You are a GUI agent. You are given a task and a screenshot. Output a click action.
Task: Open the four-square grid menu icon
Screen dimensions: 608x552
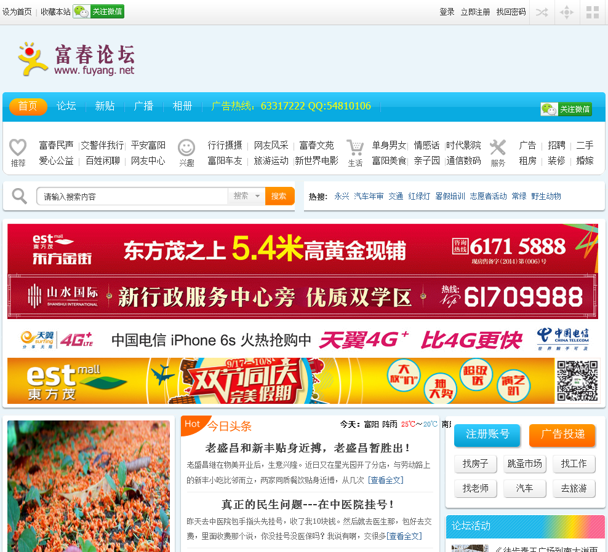(x=593, y=12)
